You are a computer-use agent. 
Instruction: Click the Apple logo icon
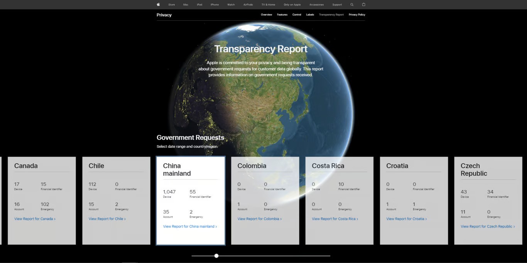pos(158,5)
